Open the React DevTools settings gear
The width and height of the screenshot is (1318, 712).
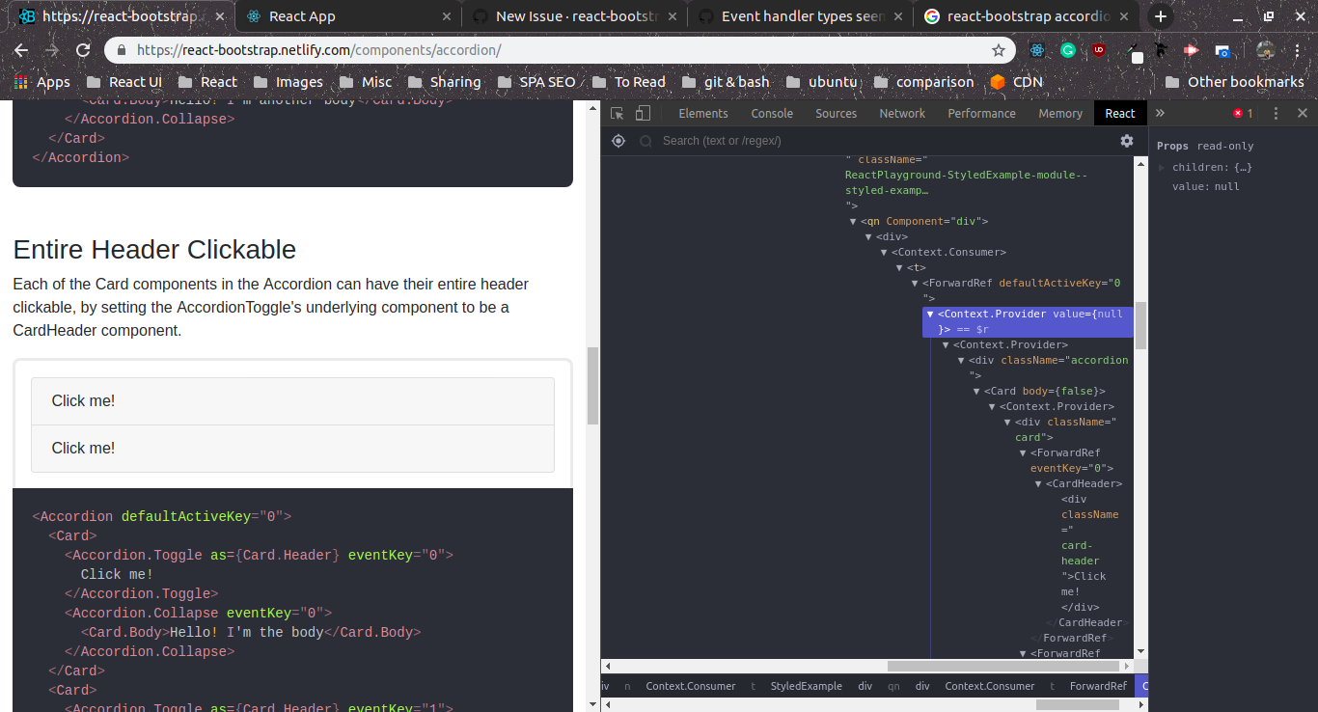pos(1126,141)
